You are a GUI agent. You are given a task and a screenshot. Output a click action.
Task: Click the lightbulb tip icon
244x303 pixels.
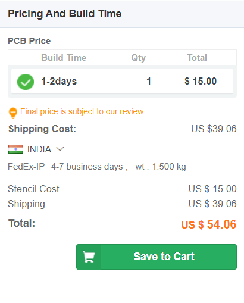tap(13, 113)
